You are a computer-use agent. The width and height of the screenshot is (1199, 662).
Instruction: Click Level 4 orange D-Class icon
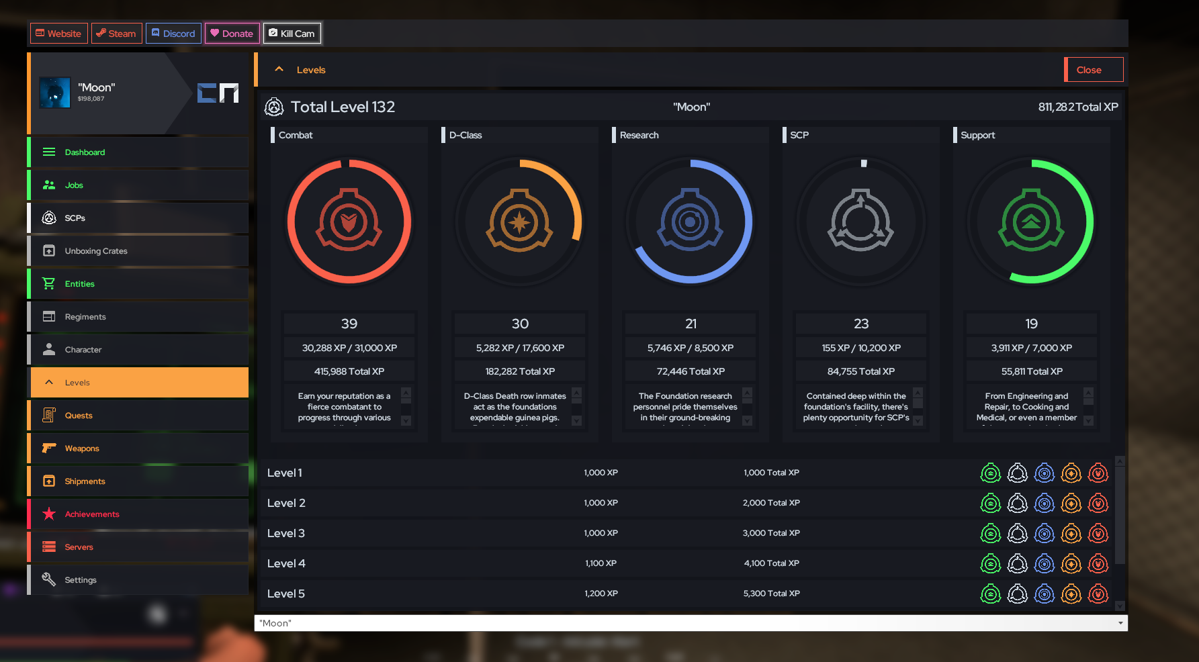[1071, 564]
